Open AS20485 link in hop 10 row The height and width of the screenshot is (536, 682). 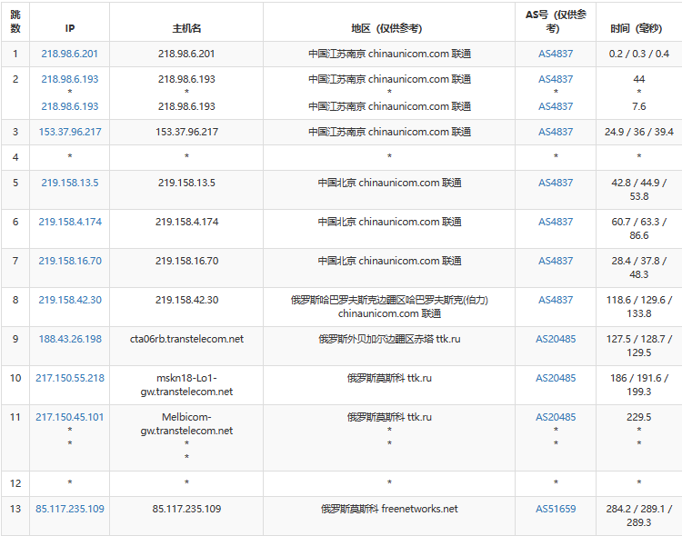556,379
